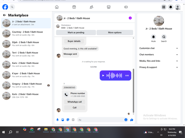Screen dimensions: 185x138
Task: Open Buyer details button
Action: click(x=74, y=41)
